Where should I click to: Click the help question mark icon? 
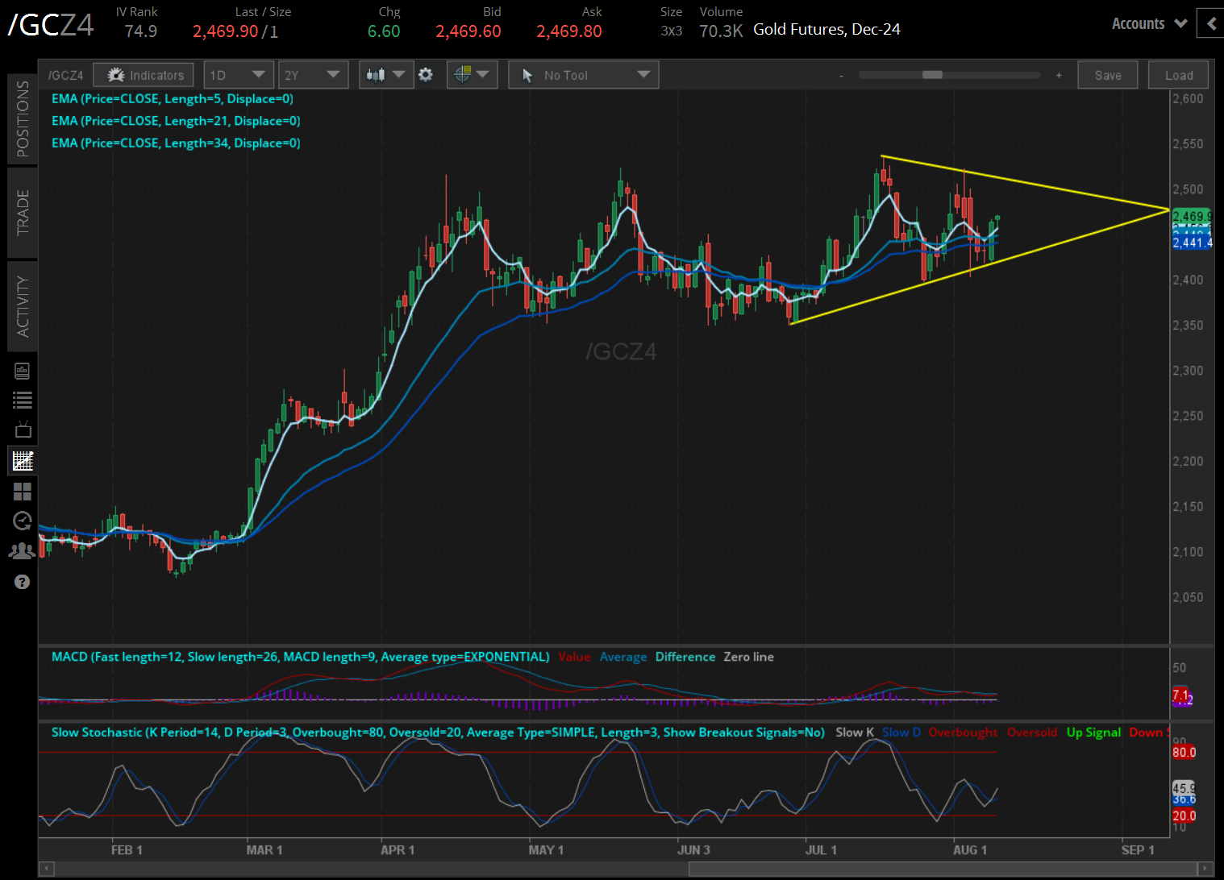(23, 582)
